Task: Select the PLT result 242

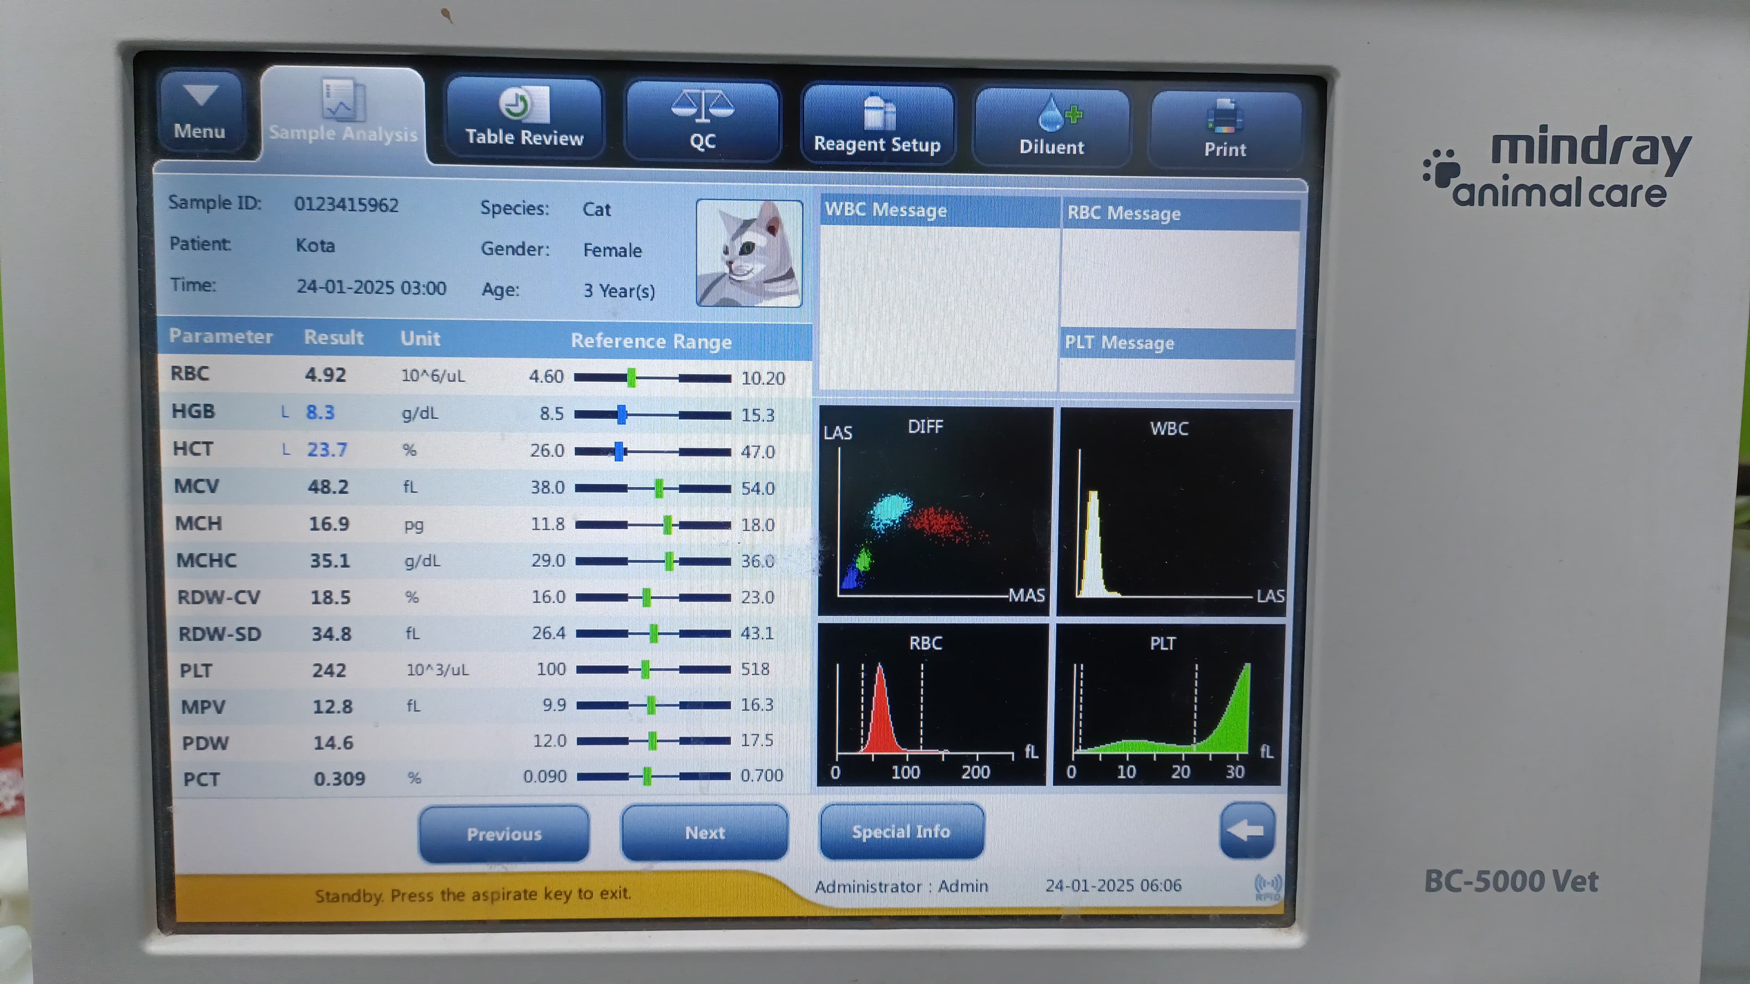Action: click(x=329, y=670)
